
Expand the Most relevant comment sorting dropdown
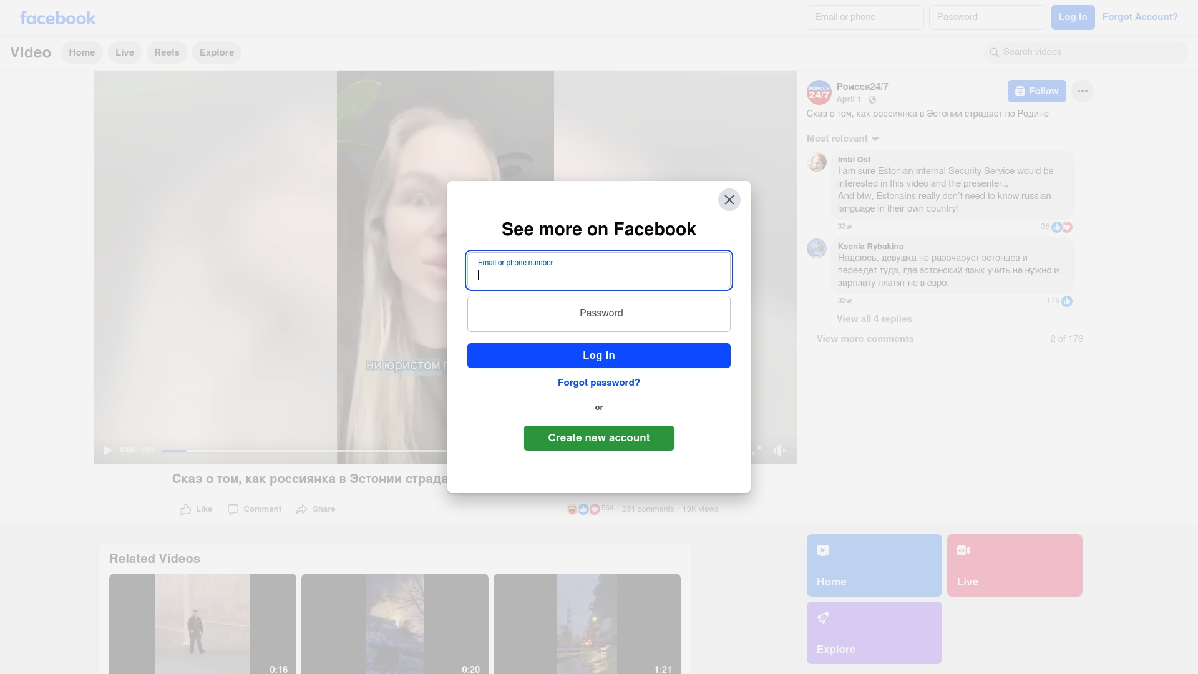(842, 139)
